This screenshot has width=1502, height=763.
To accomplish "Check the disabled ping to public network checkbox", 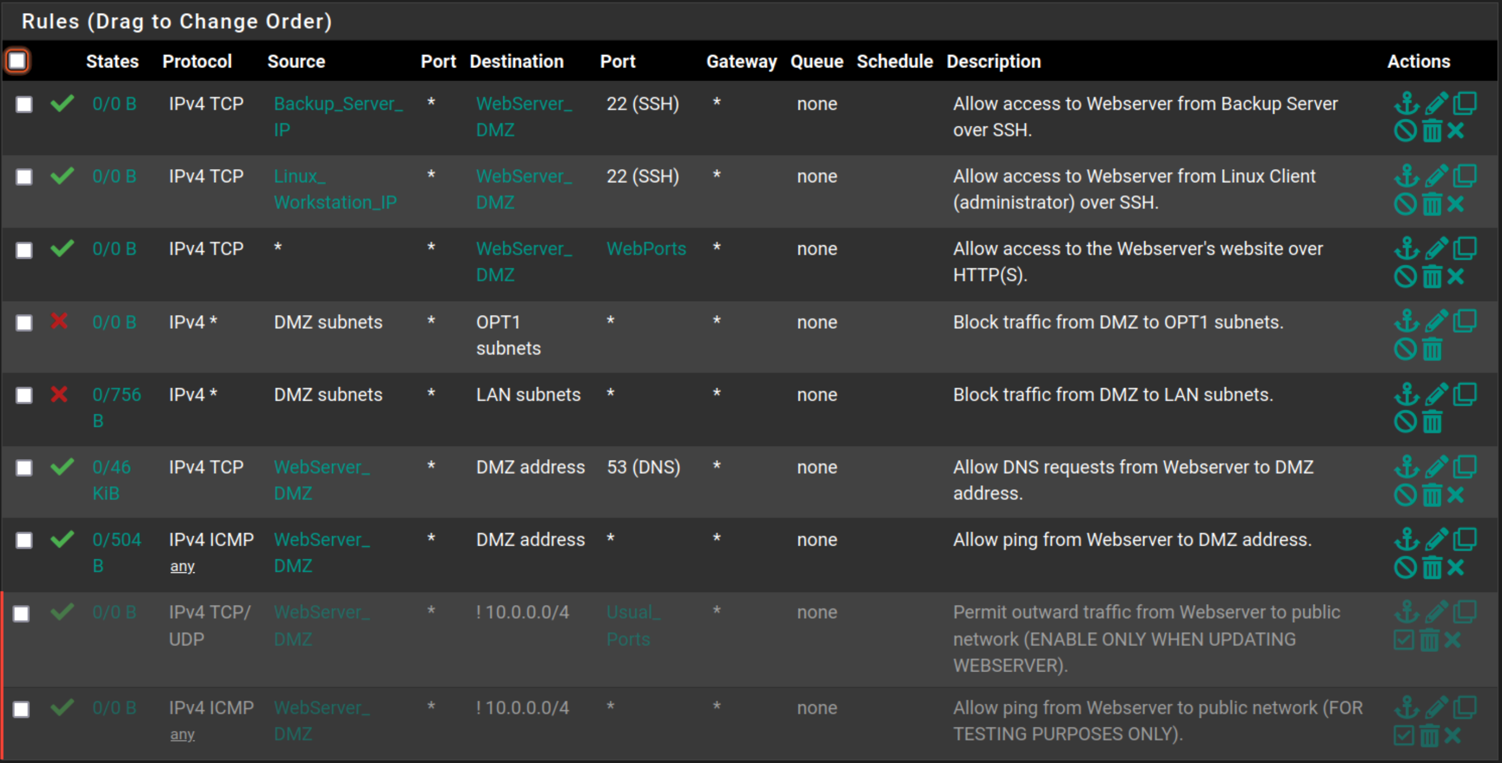I will (x=21, y=709).
